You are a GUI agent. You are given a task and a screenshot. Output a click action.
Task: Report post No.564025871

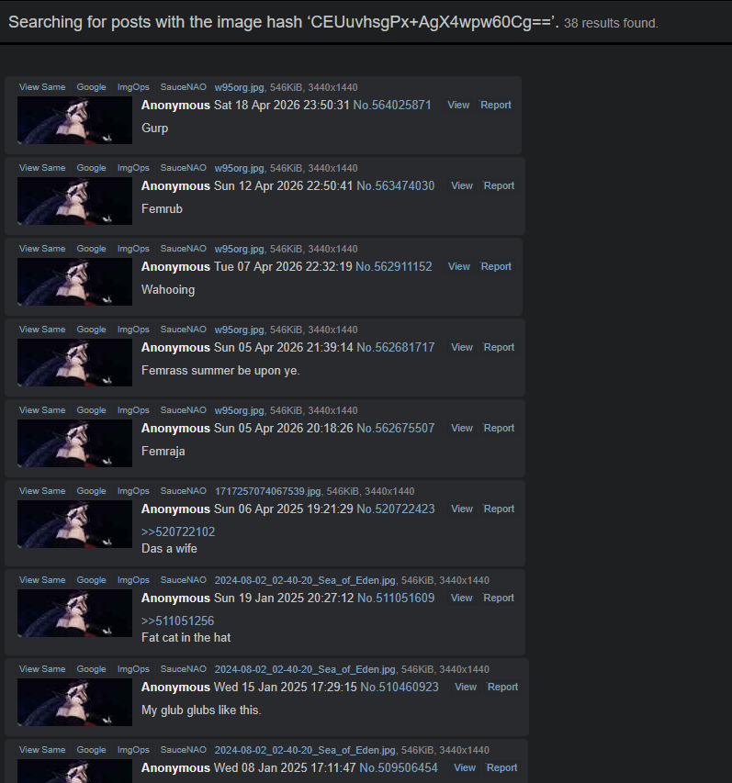pos(496,105)
